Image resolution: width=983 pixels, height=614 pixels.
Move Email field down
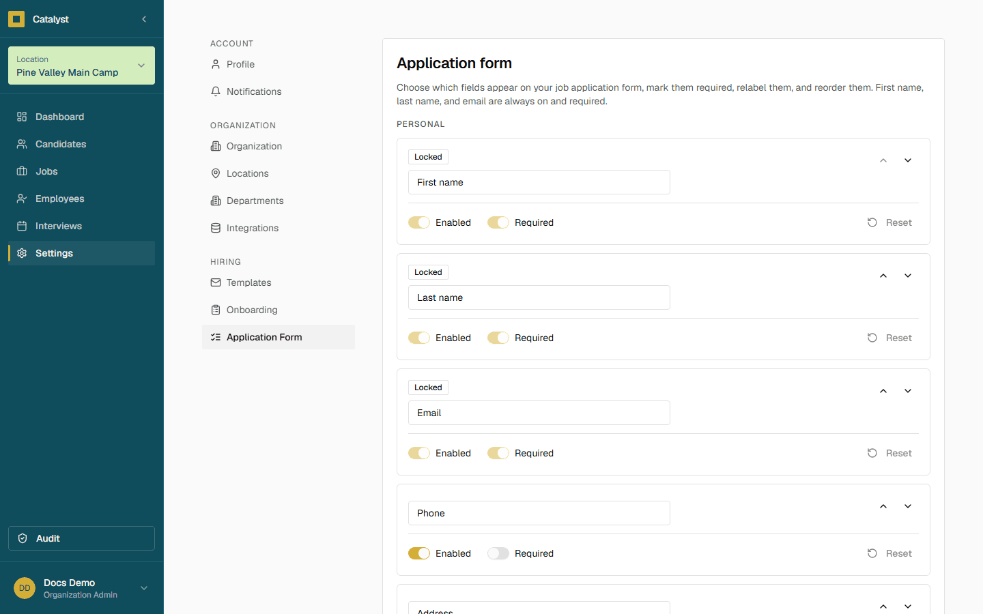[908, 391]
